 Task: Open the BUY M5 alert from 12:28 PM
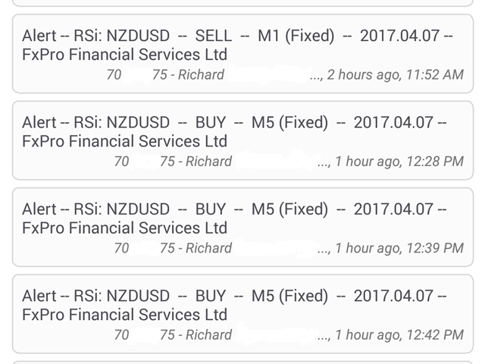pyautogui.click(x=234, y=122)
